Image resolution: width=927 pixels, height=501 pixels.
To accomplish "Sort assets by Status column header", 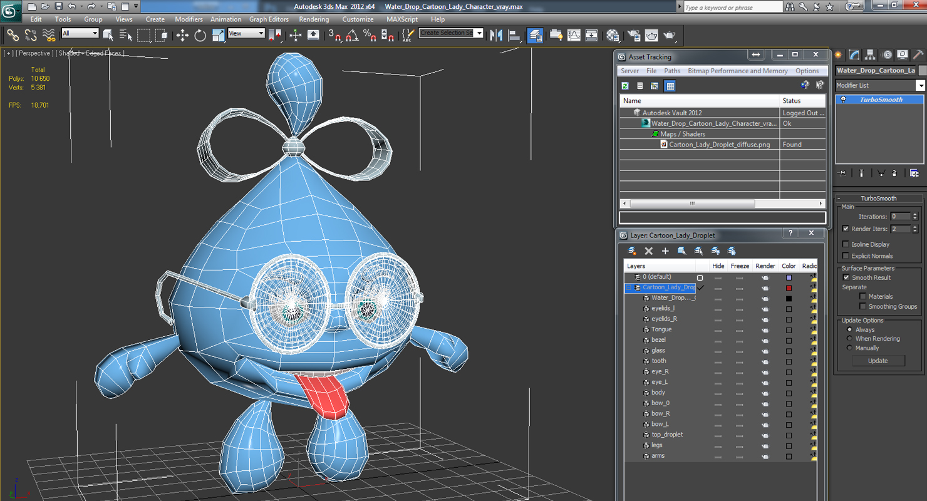I will click(x=802, y=101).
